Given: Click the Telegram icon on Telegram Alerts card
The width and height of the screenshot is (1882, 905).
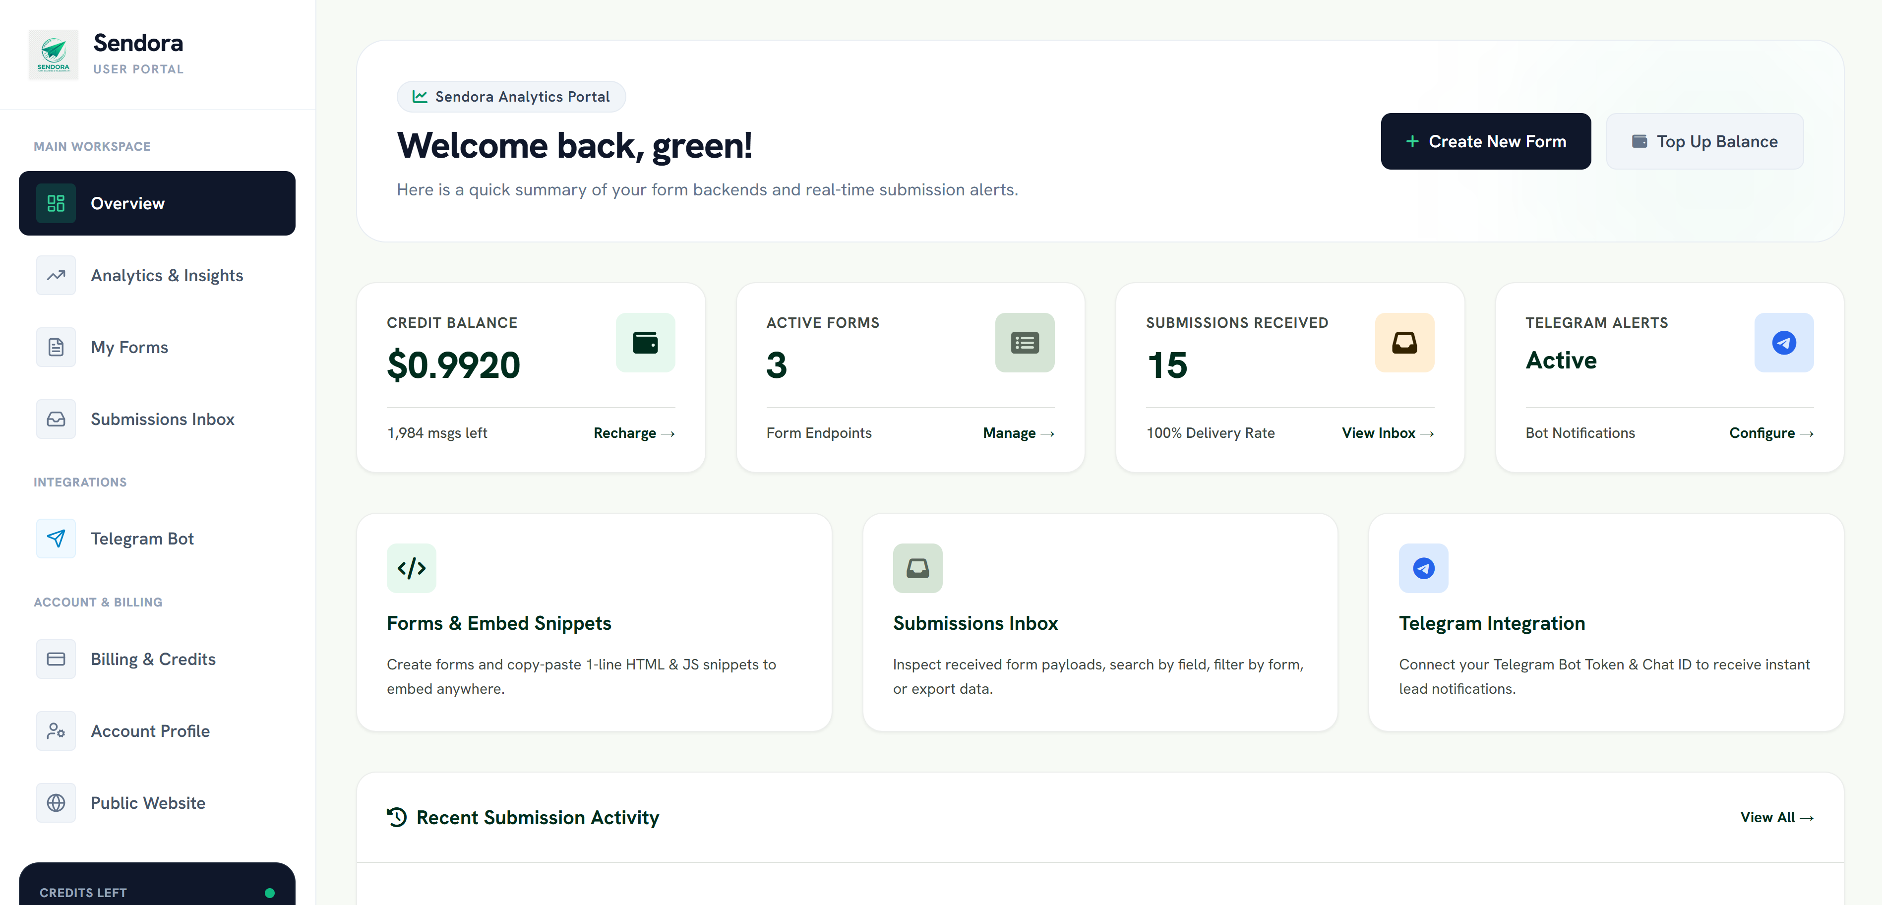Looking at the screenshot, I should click(1783, 343).
